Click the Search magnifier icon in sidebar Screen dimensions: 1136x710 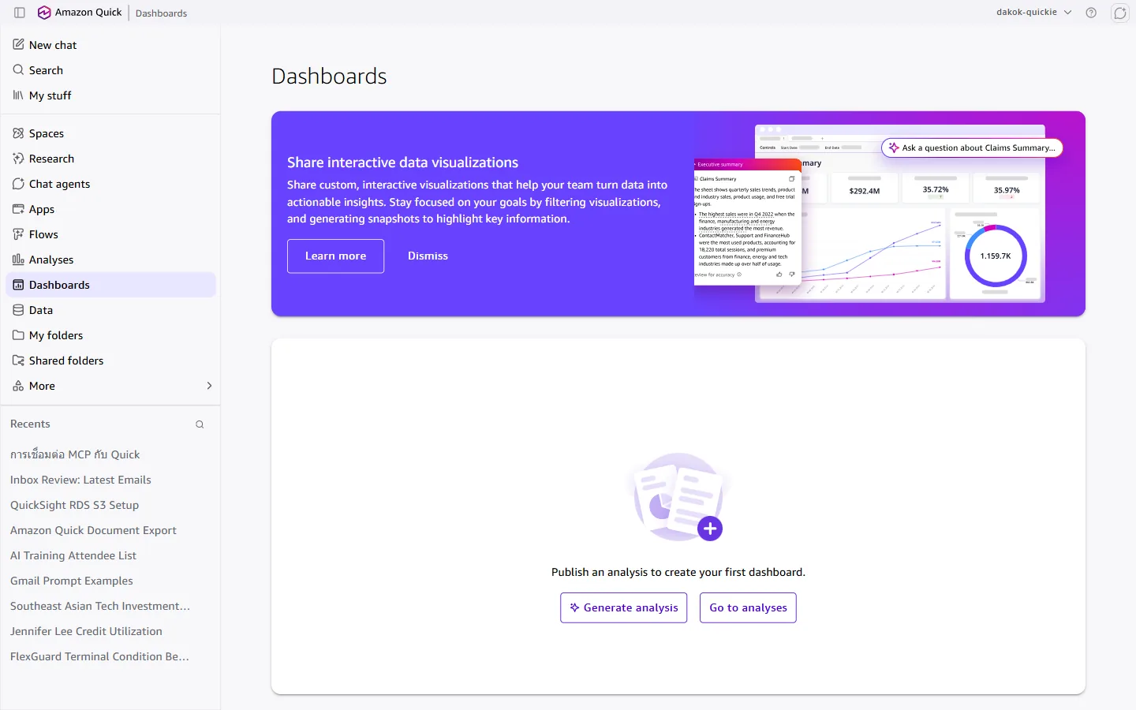[18, 70]
